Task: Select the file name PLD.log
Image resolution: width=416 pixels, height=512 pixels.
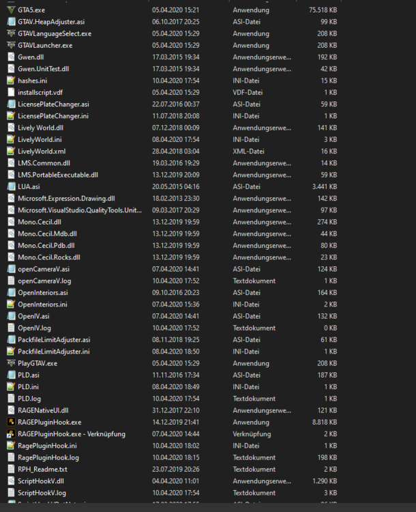Action: (29, 399)
